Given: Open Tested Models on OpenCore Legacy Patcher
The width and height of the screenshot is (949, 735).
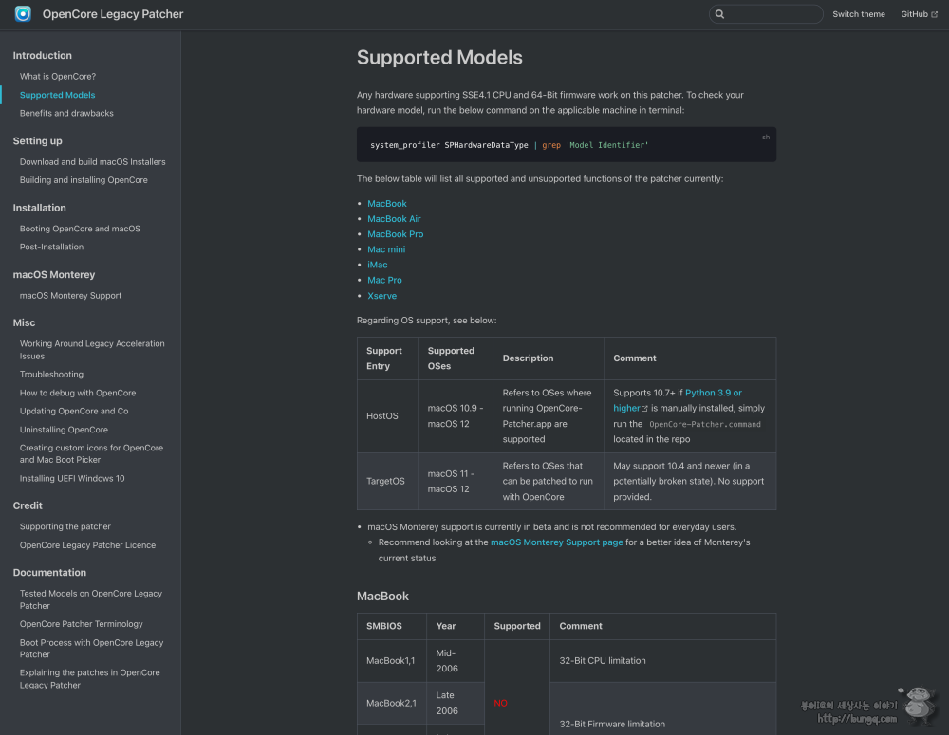Looking at the screenshot, I should tap(91, 599).
